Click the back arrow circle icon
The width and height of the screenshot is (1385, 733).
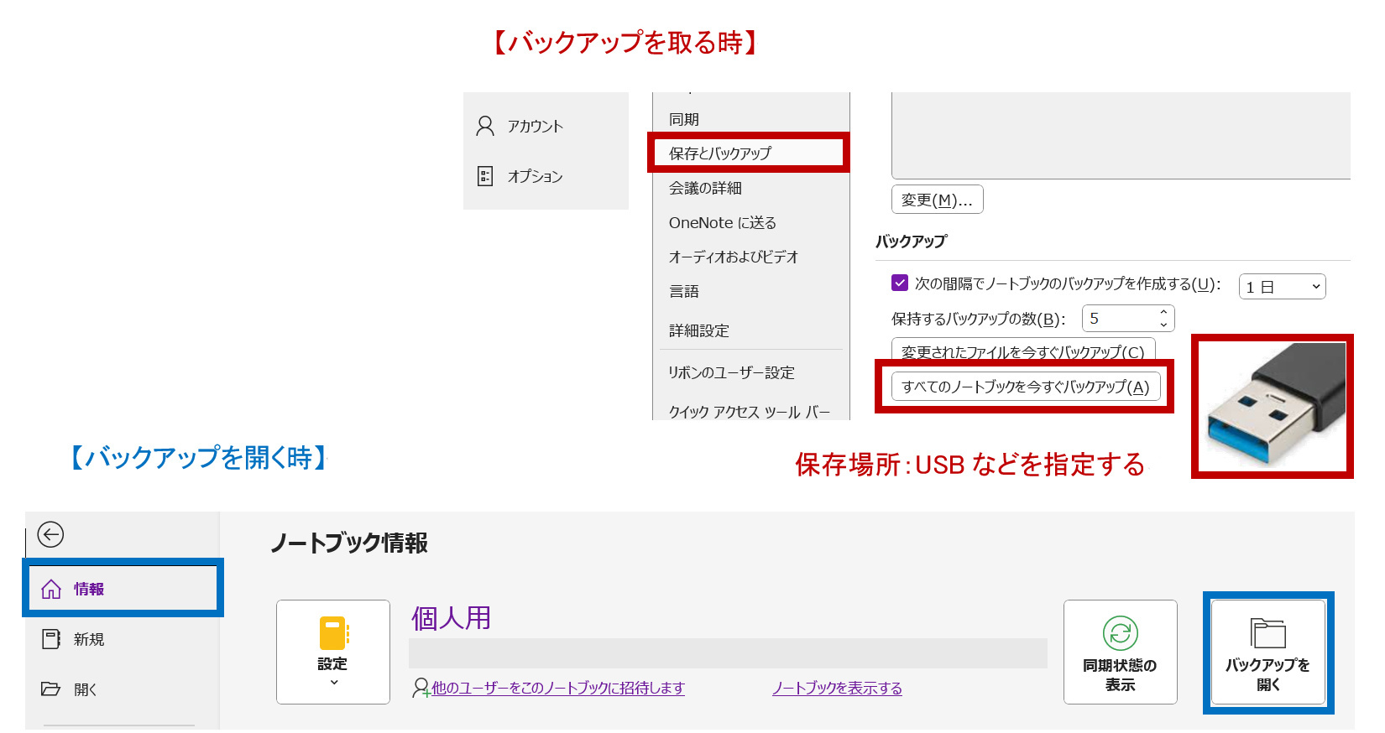pos(50,534)
